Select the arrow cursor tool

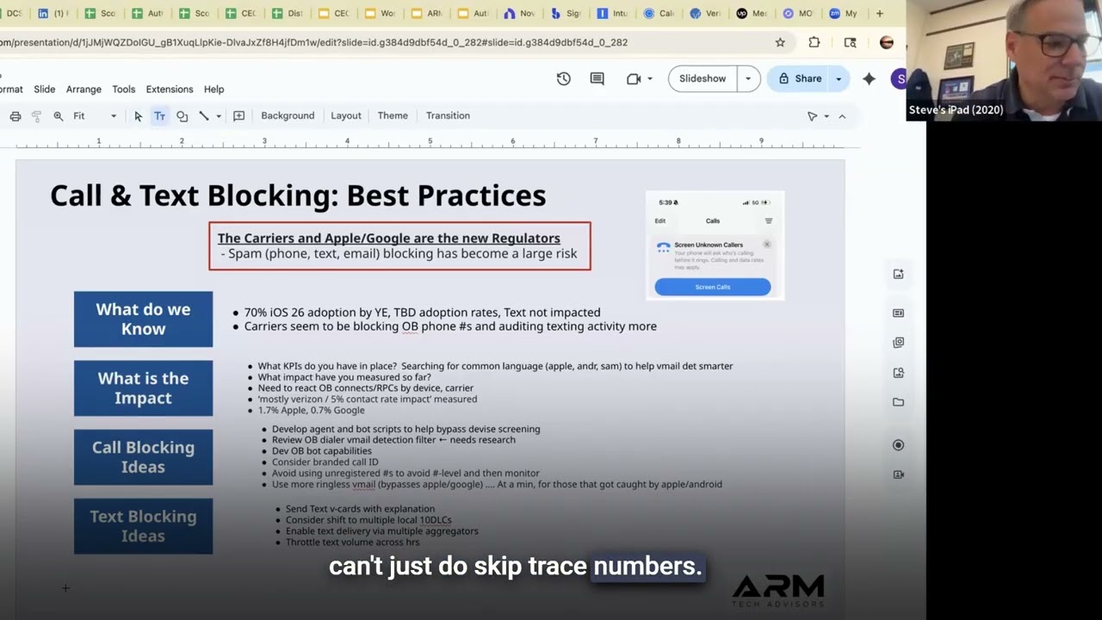click(138, 115)
